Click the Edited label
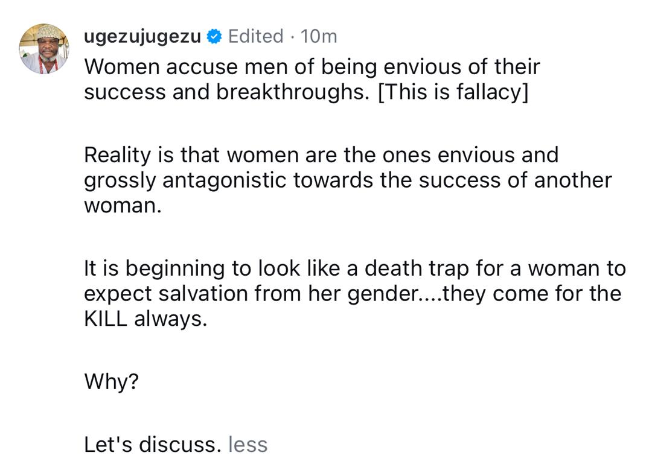 [255, 37]
